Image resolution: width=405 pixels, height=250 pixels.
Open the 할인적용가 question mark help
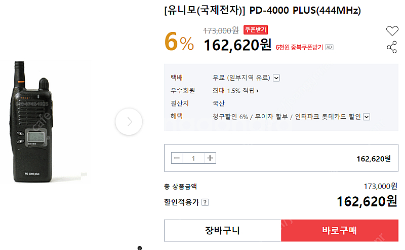tap(205, 202)
